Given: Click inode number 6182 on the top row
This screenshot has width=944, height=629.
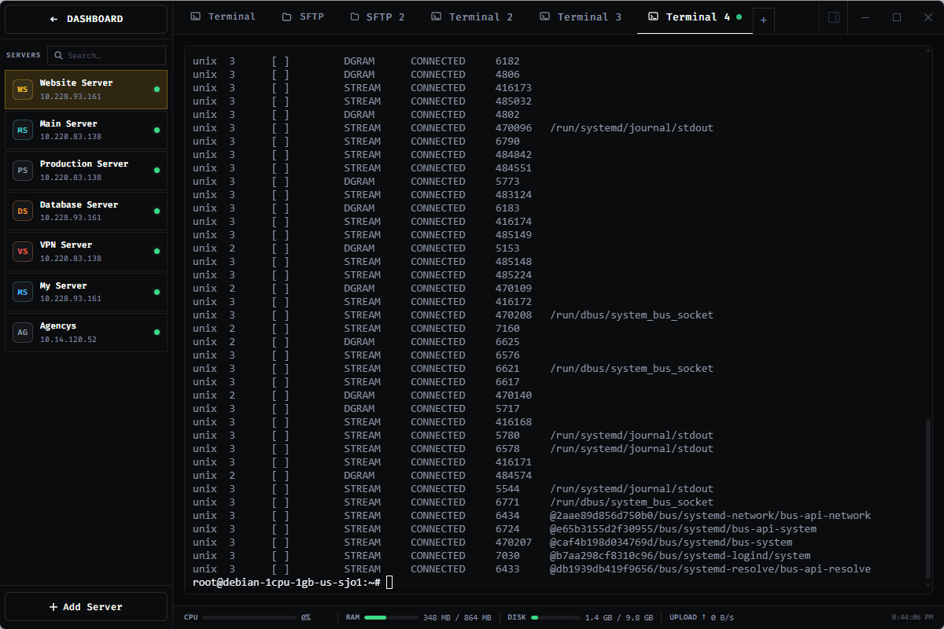Looking at the screenshot, I should coord(507,61).
